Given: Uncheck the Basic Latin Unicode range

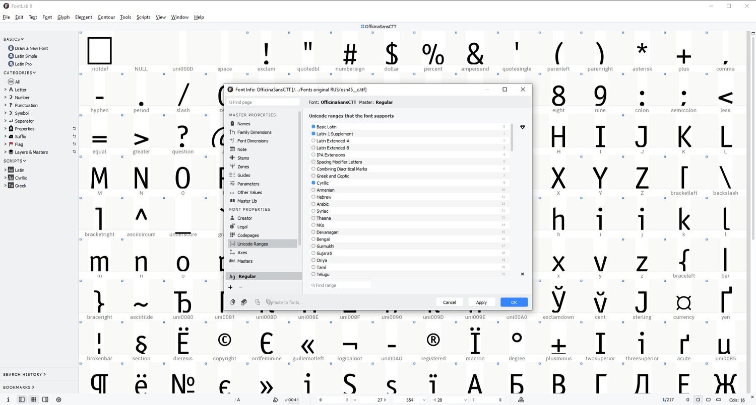Looking at the screenshot, I should pyautogui.click(x=313, y=127).
